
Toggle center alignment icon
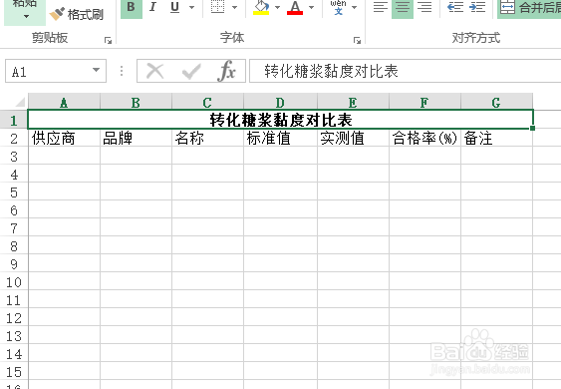(403, 8)
